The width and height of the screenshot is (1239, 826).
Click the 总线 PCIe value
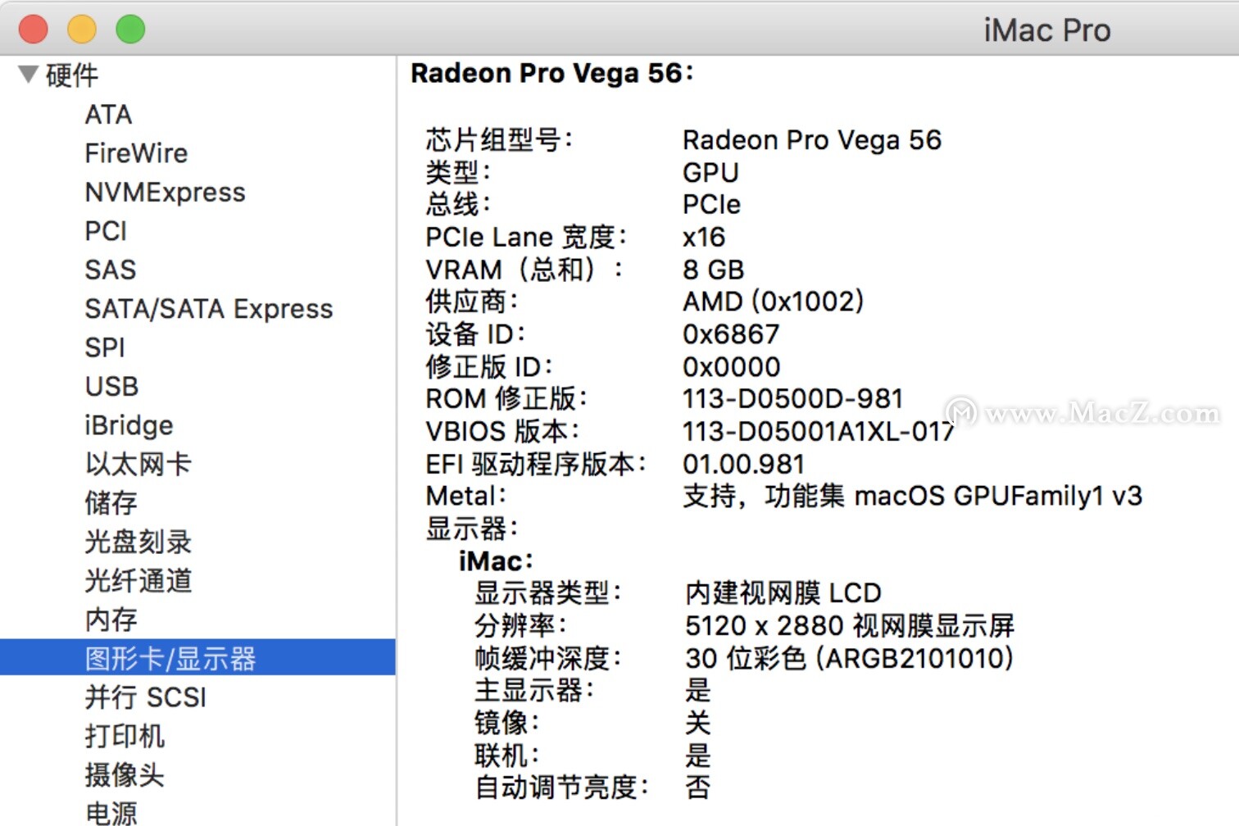(x=711, y=204)
